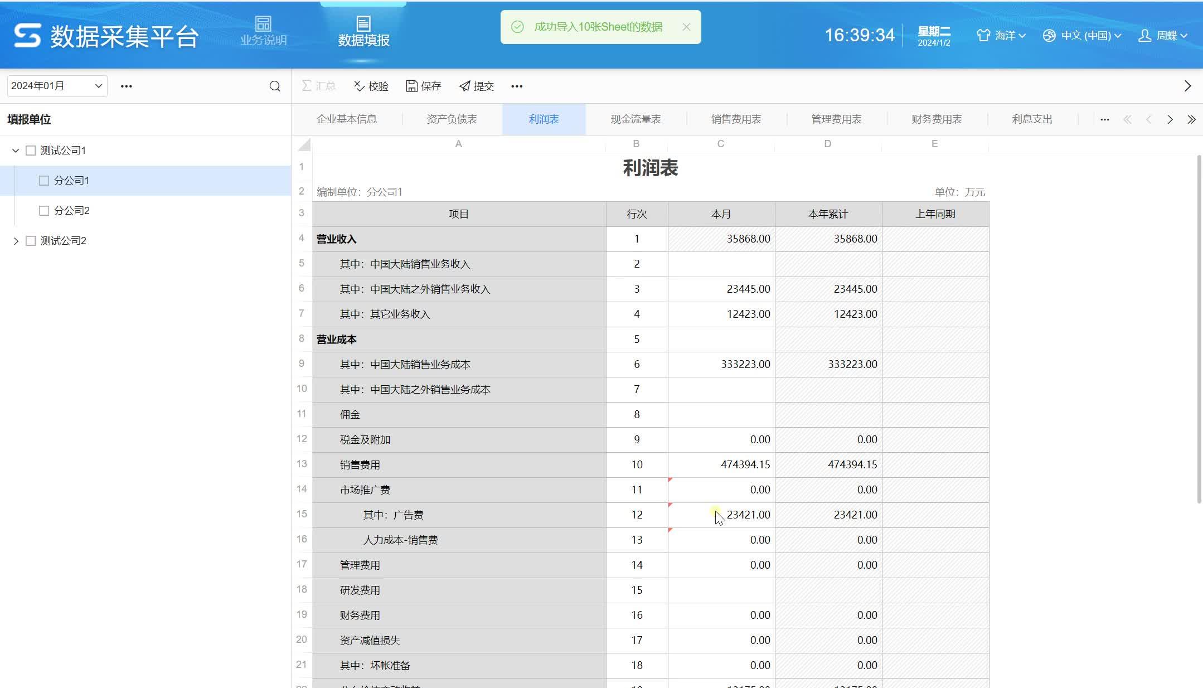The width and height of the screenshot is (1203, 688).
Task: Open the 海洋 theme dropdown
Action: click(x=1001, y=36)
